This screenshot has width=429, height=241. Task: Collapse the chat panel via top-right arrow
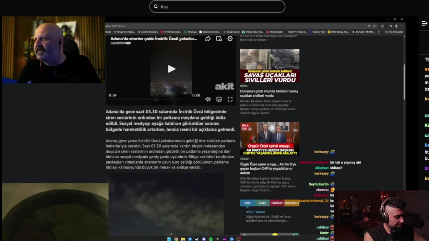(x=424, y=23)
